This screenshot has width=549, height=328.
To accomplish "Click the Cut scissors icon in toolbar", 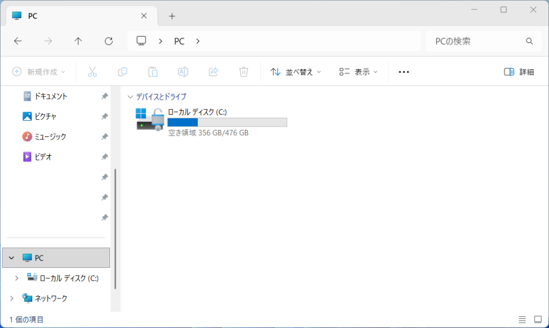I will click(x=92, y=71).
